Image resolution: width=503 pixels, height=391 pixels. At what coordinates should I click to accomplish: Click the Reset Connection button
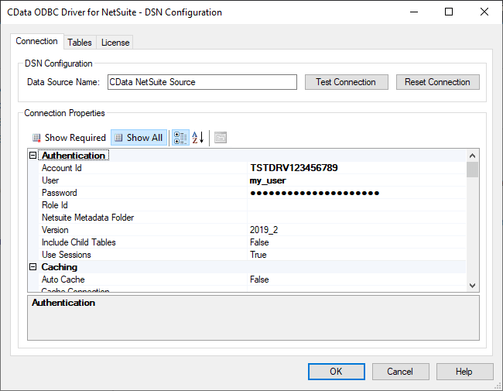[x=437, y=82]
